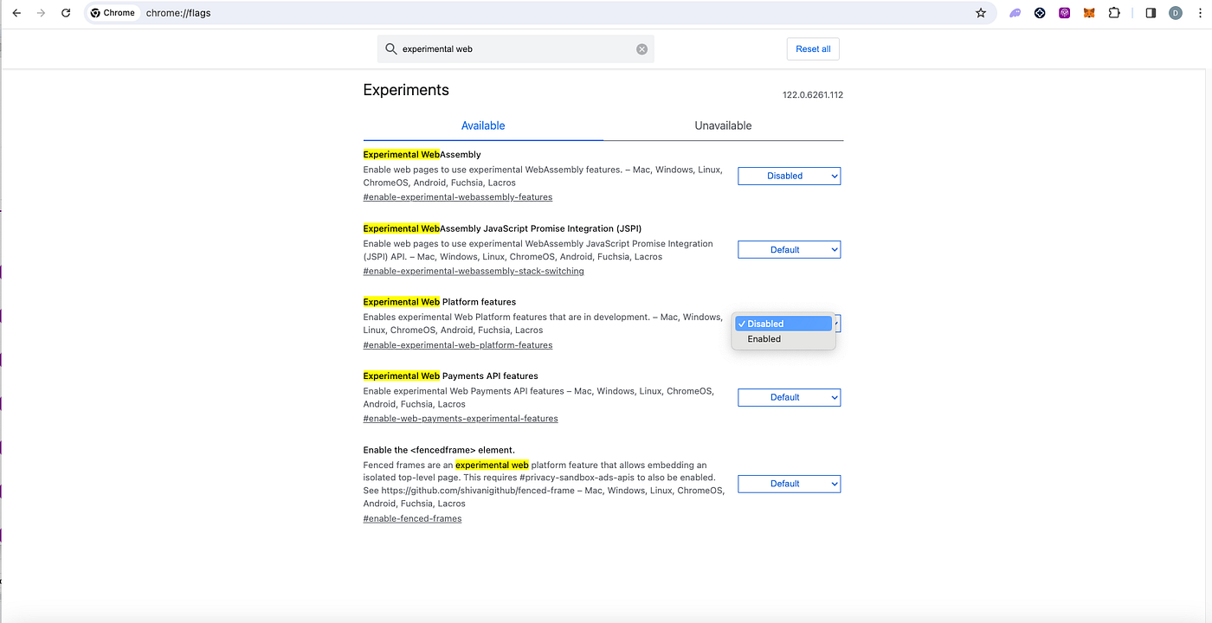Viewport: 1212px width, 623px height.
Task: Click the magnifier icon in flags search
Action: pos(391,49)
